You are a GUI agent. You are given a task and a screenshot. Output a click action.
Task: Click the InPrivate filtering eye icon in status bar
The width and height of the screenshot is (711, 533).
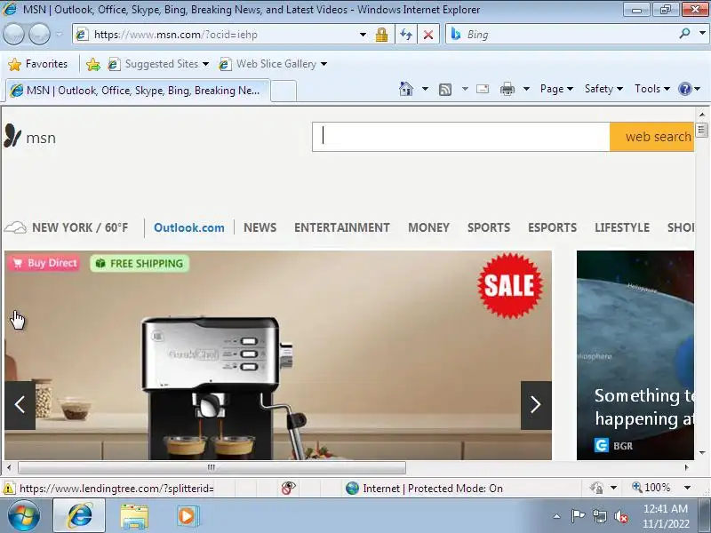click(x=288, y=488)
